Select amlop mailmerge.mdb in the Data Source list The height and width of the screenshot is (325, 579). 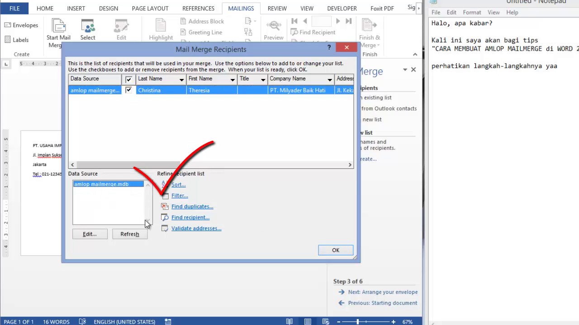(109, 184)
